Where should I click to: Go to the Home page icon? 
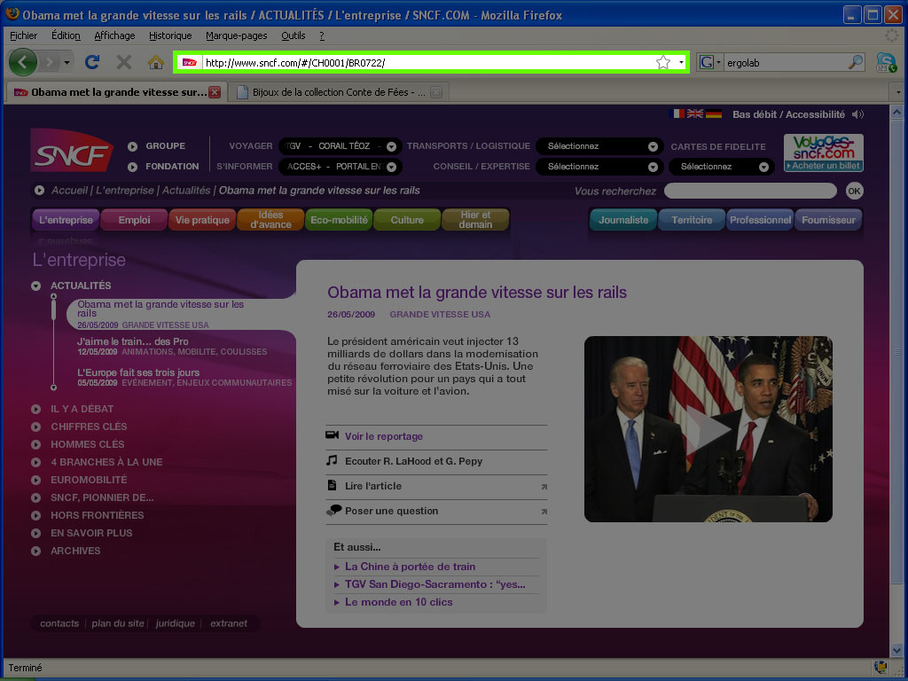[156, 62]
